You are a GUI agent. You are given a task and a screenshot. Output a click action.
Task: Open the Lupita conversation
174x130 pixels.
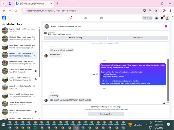pyautogui.click(x=19, y=31)
